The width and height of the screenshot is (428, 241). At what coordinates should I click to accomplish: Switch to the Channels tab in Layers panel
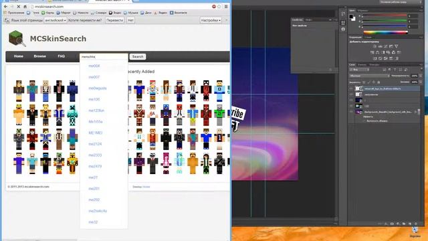click(362, 65)
